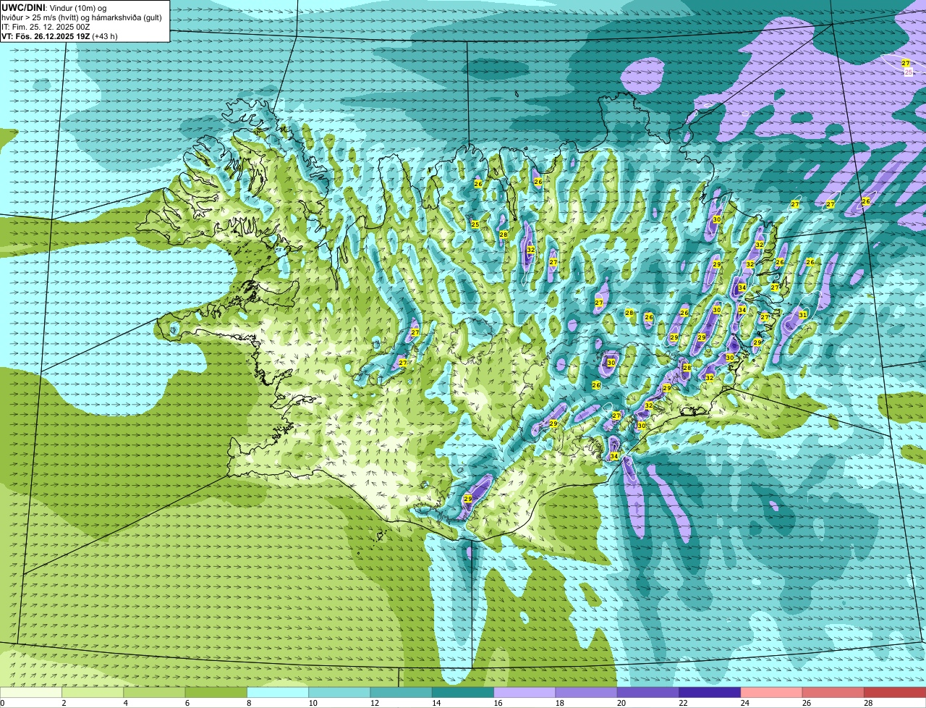This screenshot has height=708, width=926.
Task: Select the 2–4 m/s light green legend swatch
Action: [93, 692]
